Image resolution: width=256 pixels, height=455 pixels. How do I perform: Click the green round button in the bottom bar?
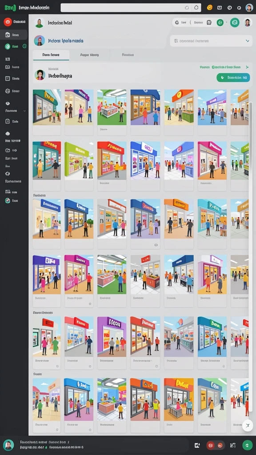pos(247,445)
